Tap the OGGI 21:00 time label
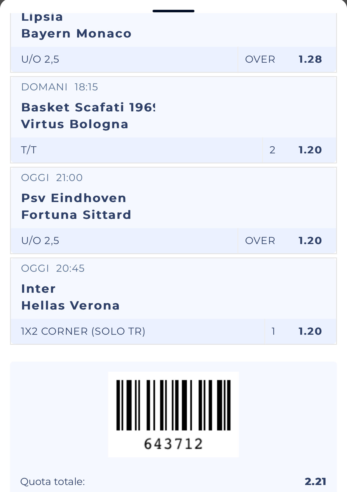 click(52, 178)
